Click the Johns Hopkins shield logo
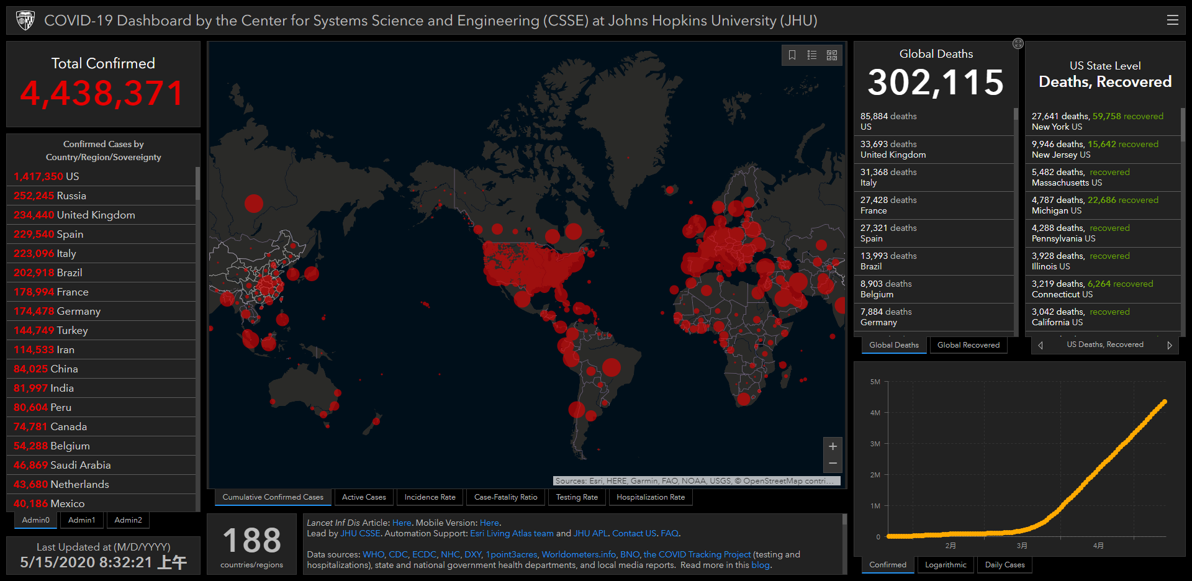The width and height of the screenshot is (1192, 581). click(x=25, y=20)
